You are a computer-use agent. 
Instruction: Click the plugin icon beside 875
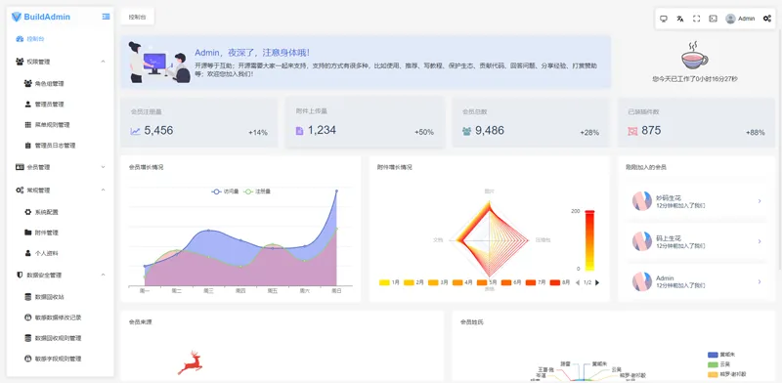click(632, 131)
